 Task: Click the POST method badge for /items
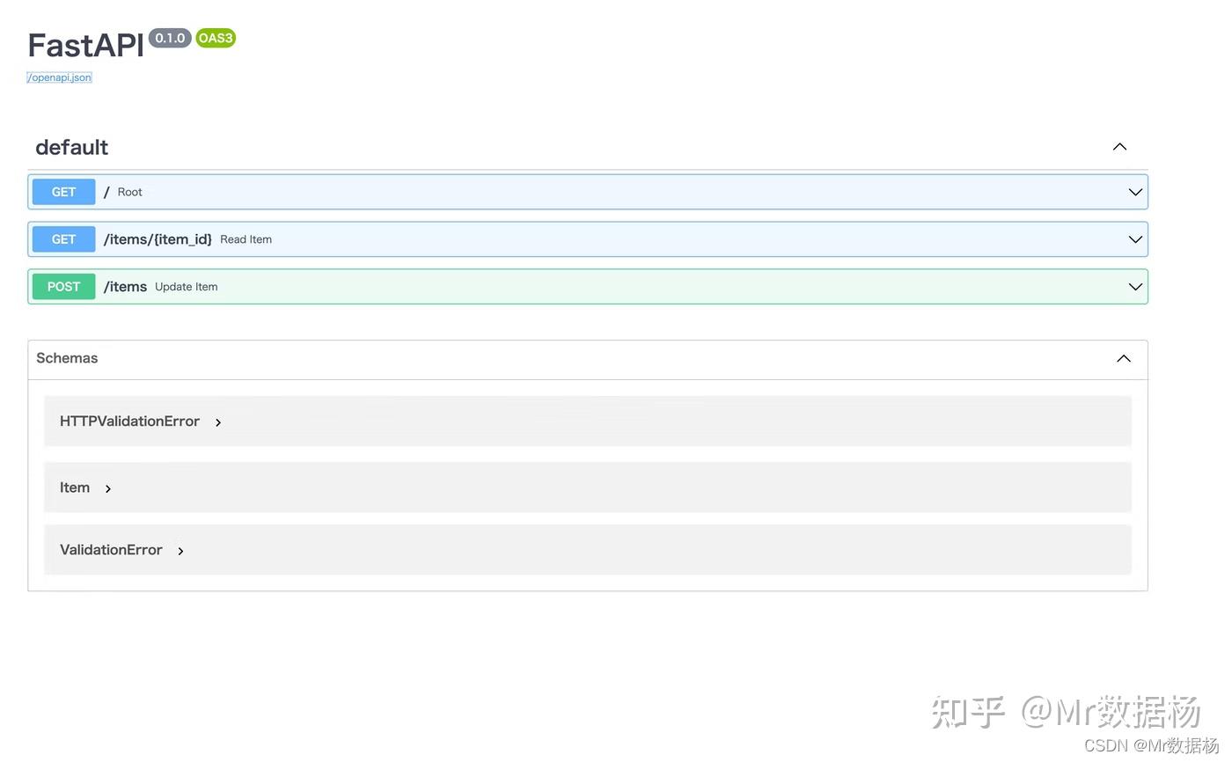click(x=62, y=286)
